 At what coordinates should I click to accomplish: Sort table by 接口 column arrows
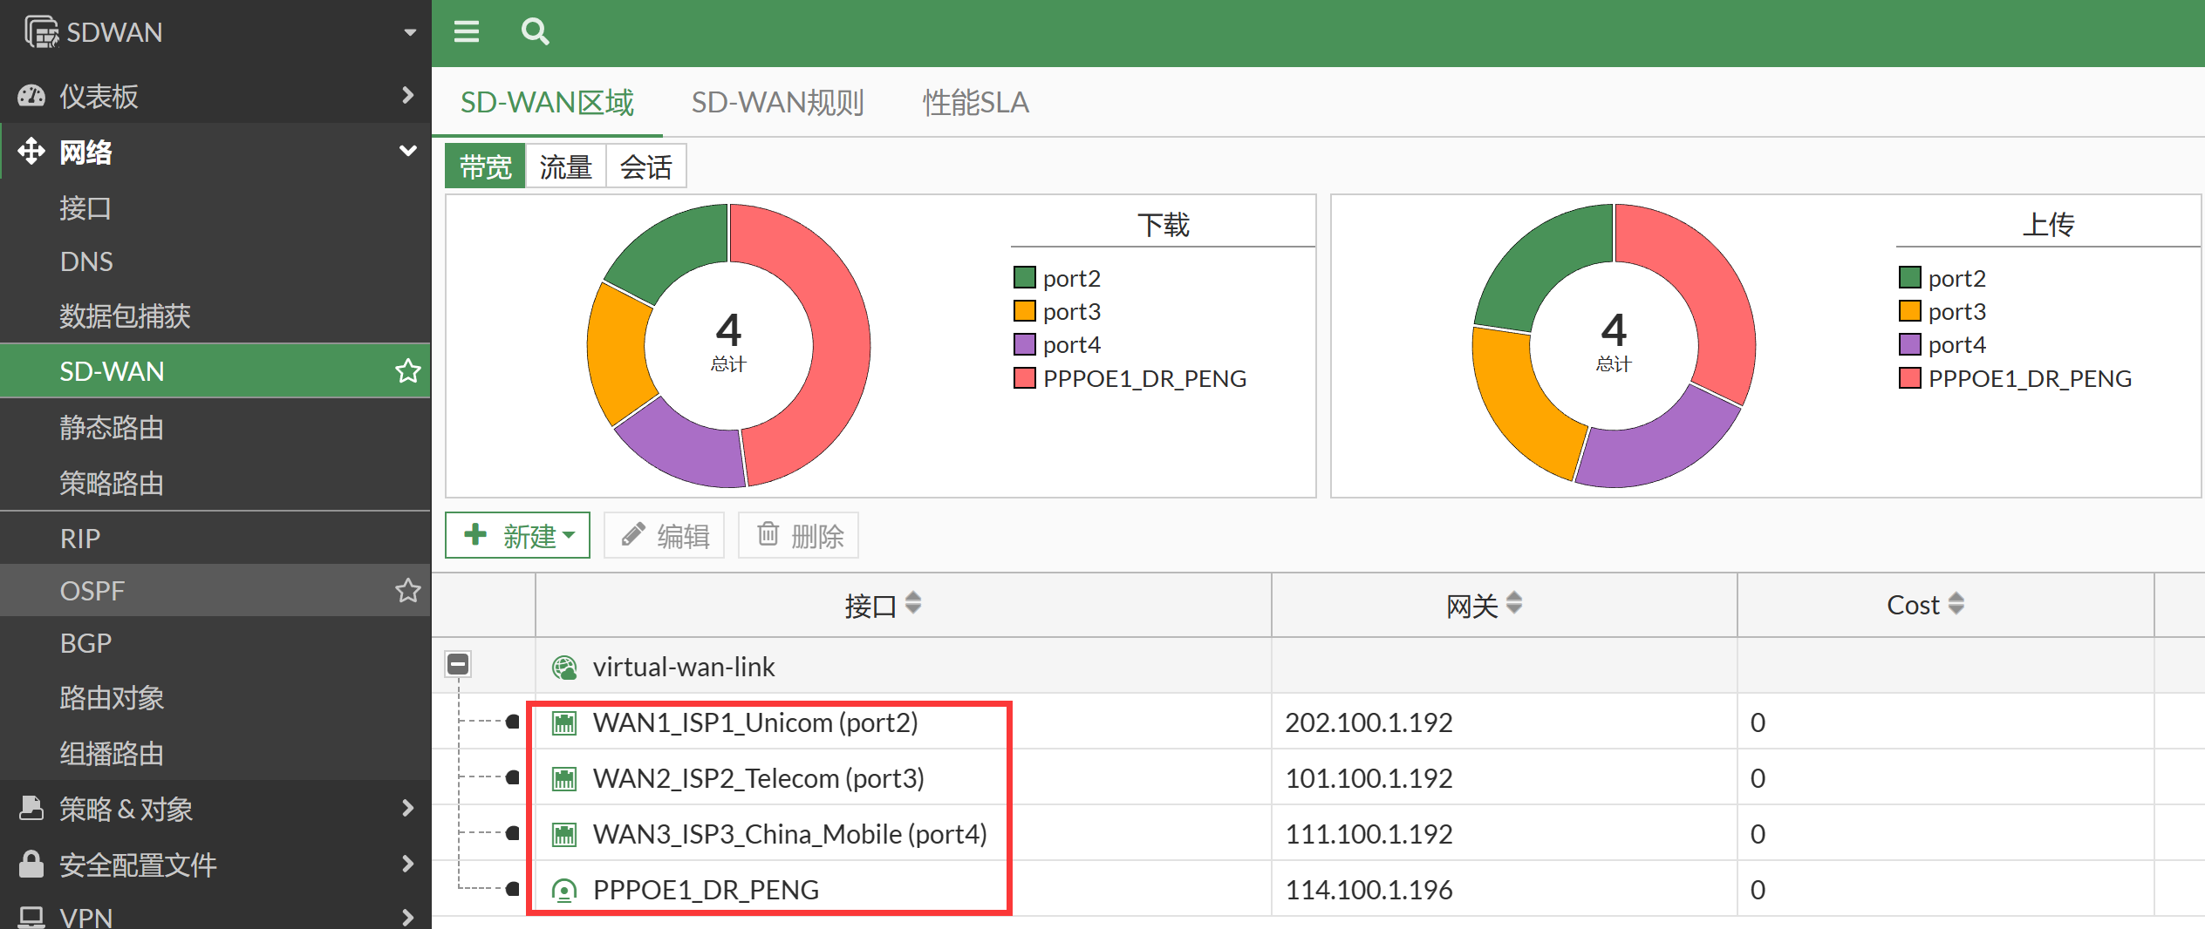913,603
